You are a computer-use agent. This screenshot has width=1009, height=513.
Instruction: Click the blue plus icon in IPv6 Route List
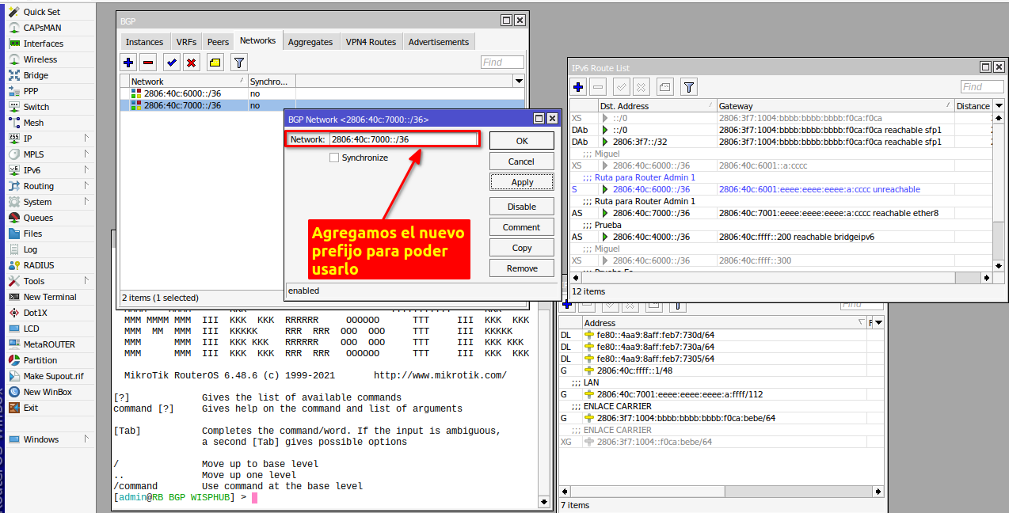pyautogui.click(x=578, y=87)
